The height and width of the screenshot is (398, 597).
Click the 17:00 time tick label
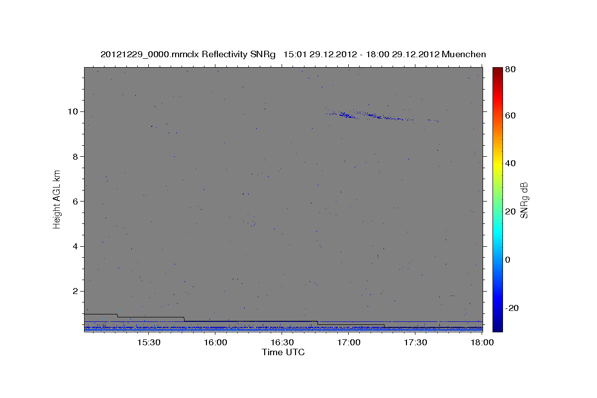349,343
